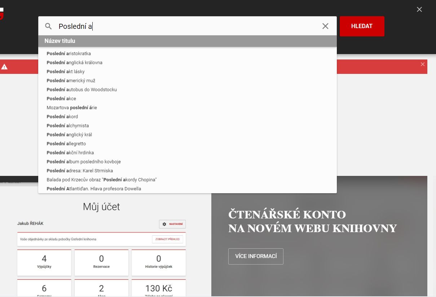
Task: Open the NASTAVENÍ settings gear button
Action: click(172, 224)
